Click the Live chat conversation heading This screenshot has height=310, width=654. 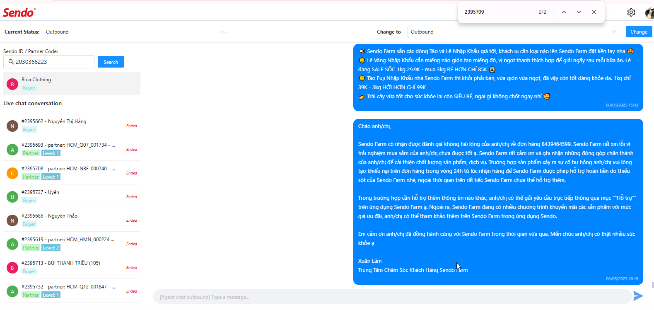[32, 104]
